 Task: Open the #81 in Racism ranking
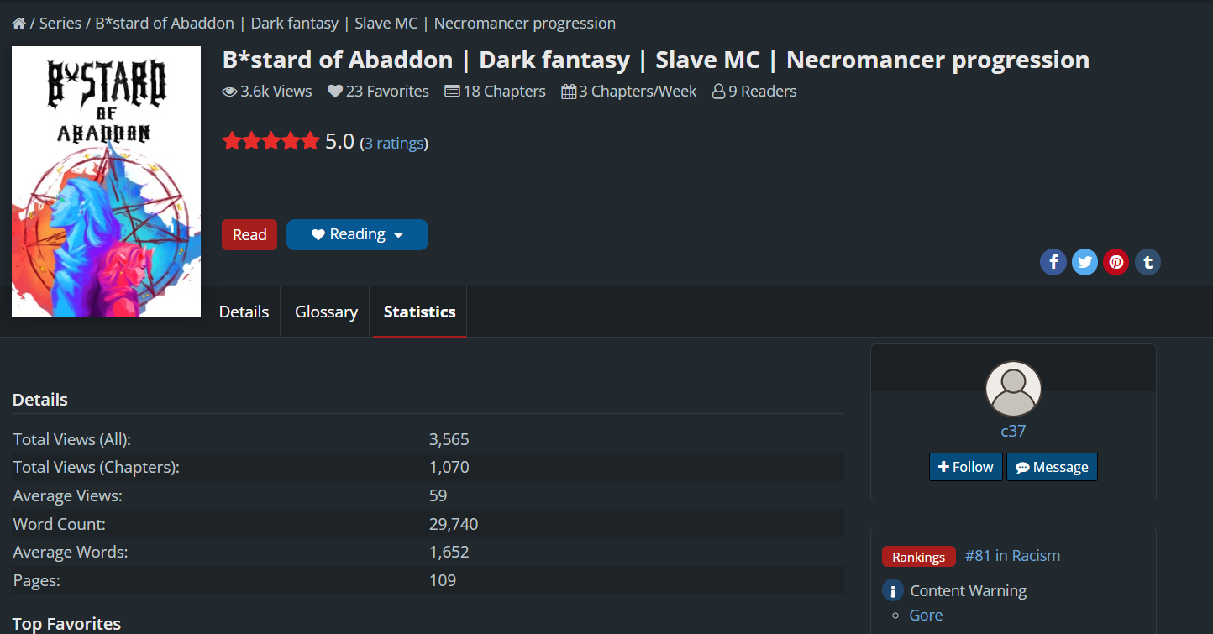coord(1012,556)
